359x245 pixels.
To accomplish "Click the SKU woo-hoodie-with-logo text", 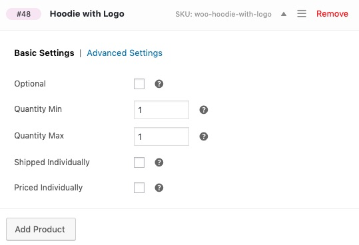I will [x=224, y=14].
